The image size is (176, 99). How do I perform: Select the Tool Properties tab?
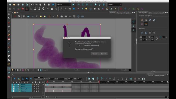click(x=143, y=13)
